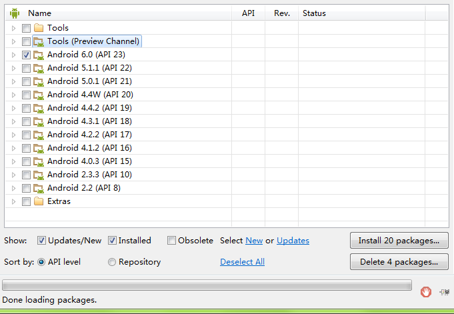Expand the Android 2.3.3 (API 10) node
Screen dimensions: 454x314
point(13,175)
